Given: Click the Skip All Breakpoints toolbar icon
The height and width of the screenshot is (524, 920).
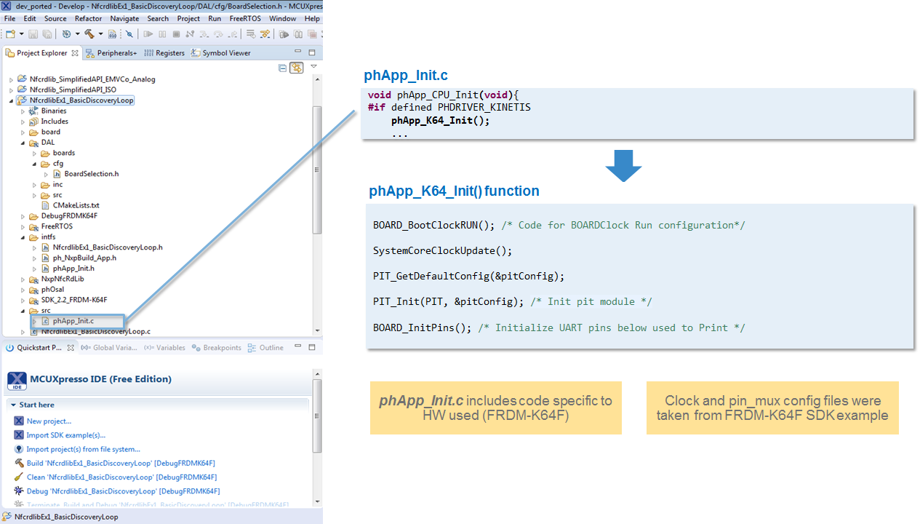Looking at the screenshot, I should (x=129, y=34).
